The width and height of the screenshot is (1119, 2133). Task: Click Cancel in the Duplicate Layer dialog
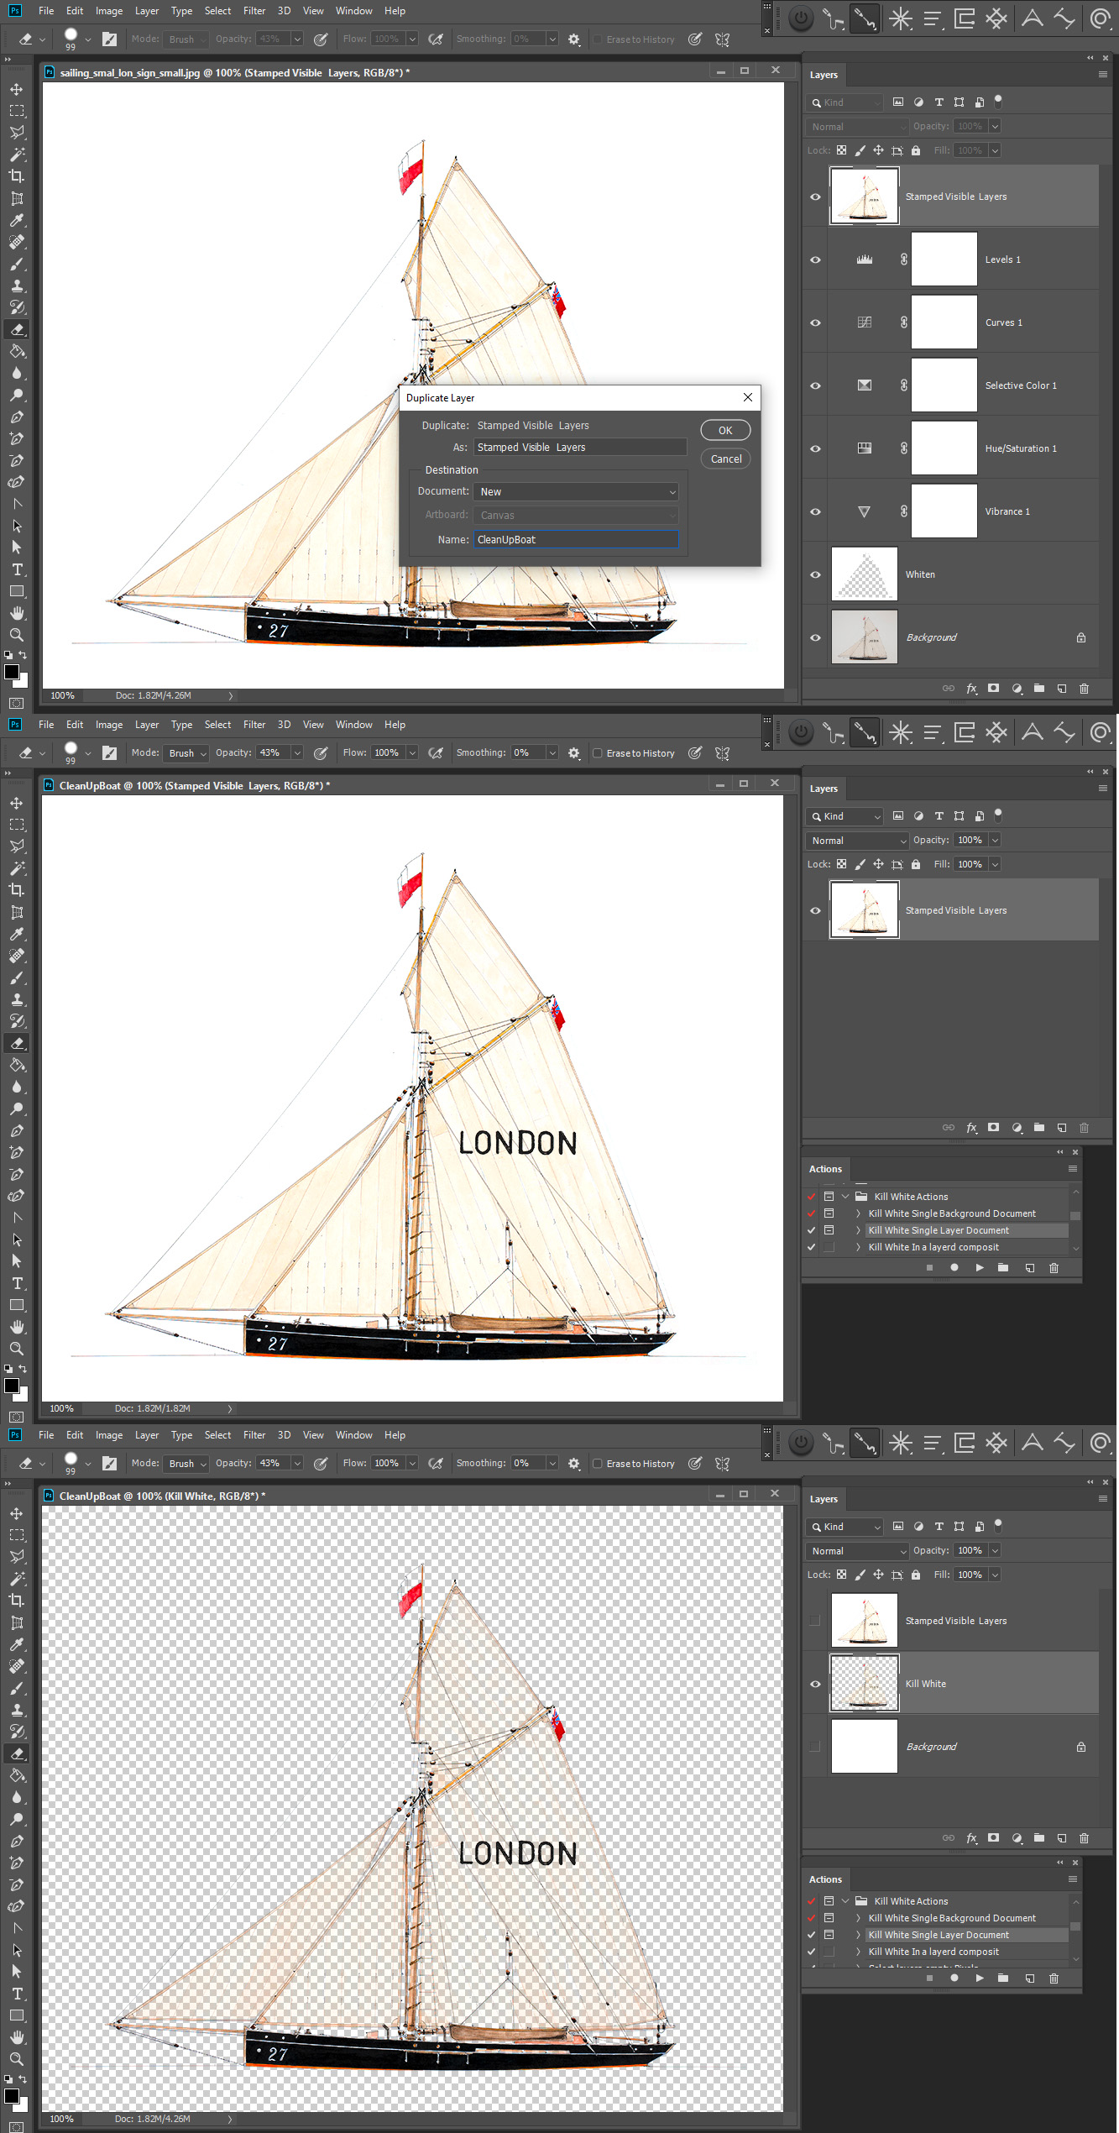[725, 459]
